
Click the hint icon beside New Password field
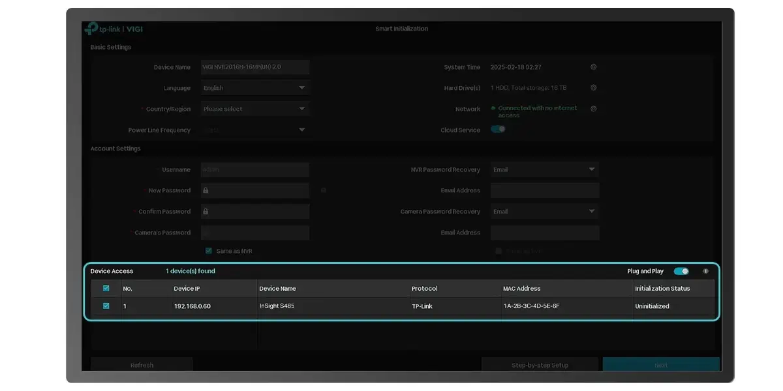[x=324, y=190]
